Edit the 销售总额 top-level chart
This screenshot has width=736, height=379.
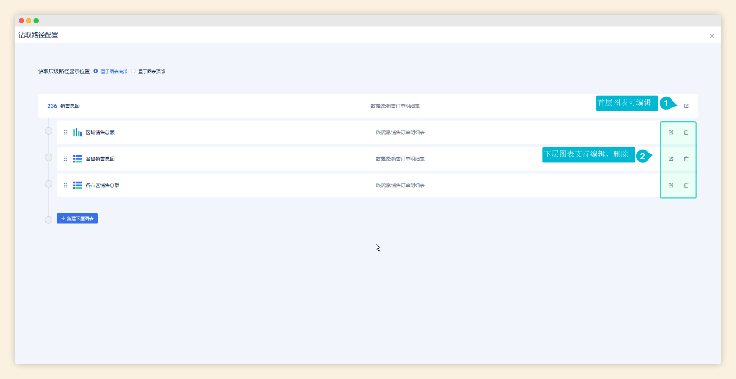tap(686, 106)
